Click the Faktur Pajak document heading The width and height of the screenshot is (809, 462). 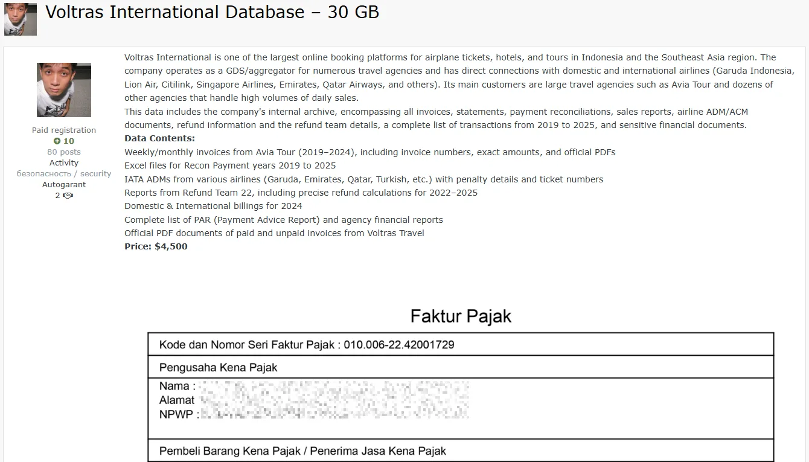(x=461, y=316)
